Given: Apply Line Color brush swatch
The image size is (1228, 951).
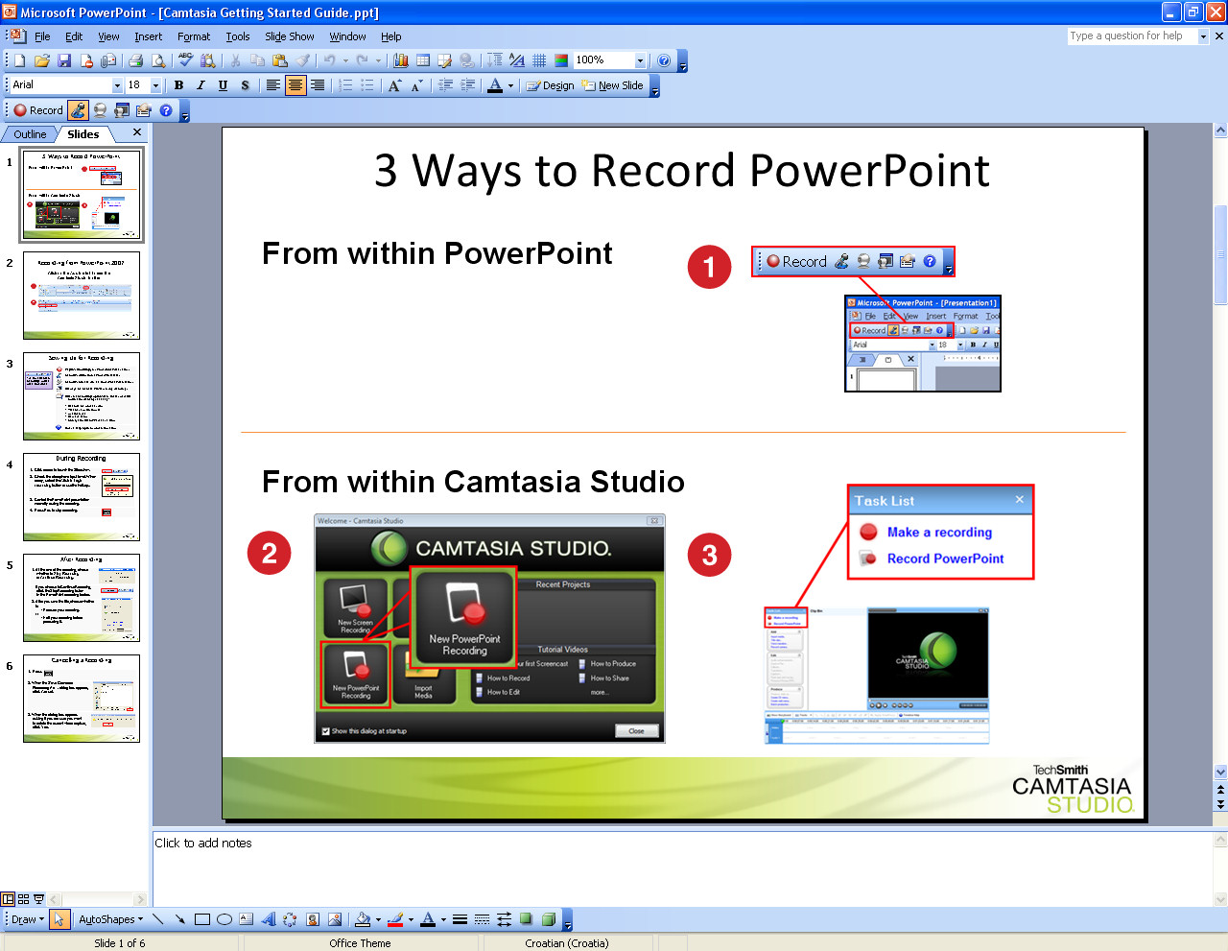Looking at the screenshot, I should click(395, 919).
